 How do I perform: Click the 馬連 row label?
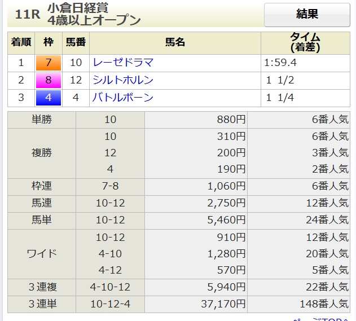(41, 203)
